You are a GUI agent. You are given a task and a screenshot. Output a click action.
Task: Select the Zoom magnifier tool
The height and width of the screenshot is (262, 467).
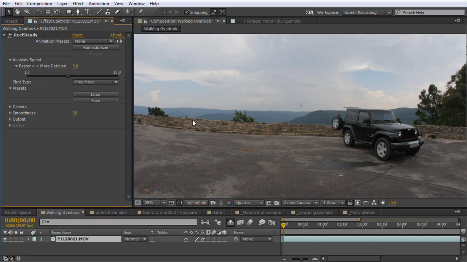pyautogui.click(x=27, y=12)
